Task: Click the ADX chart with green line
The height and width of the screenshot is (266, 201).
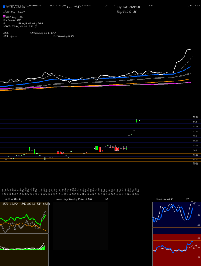Action: coord(24,218)
